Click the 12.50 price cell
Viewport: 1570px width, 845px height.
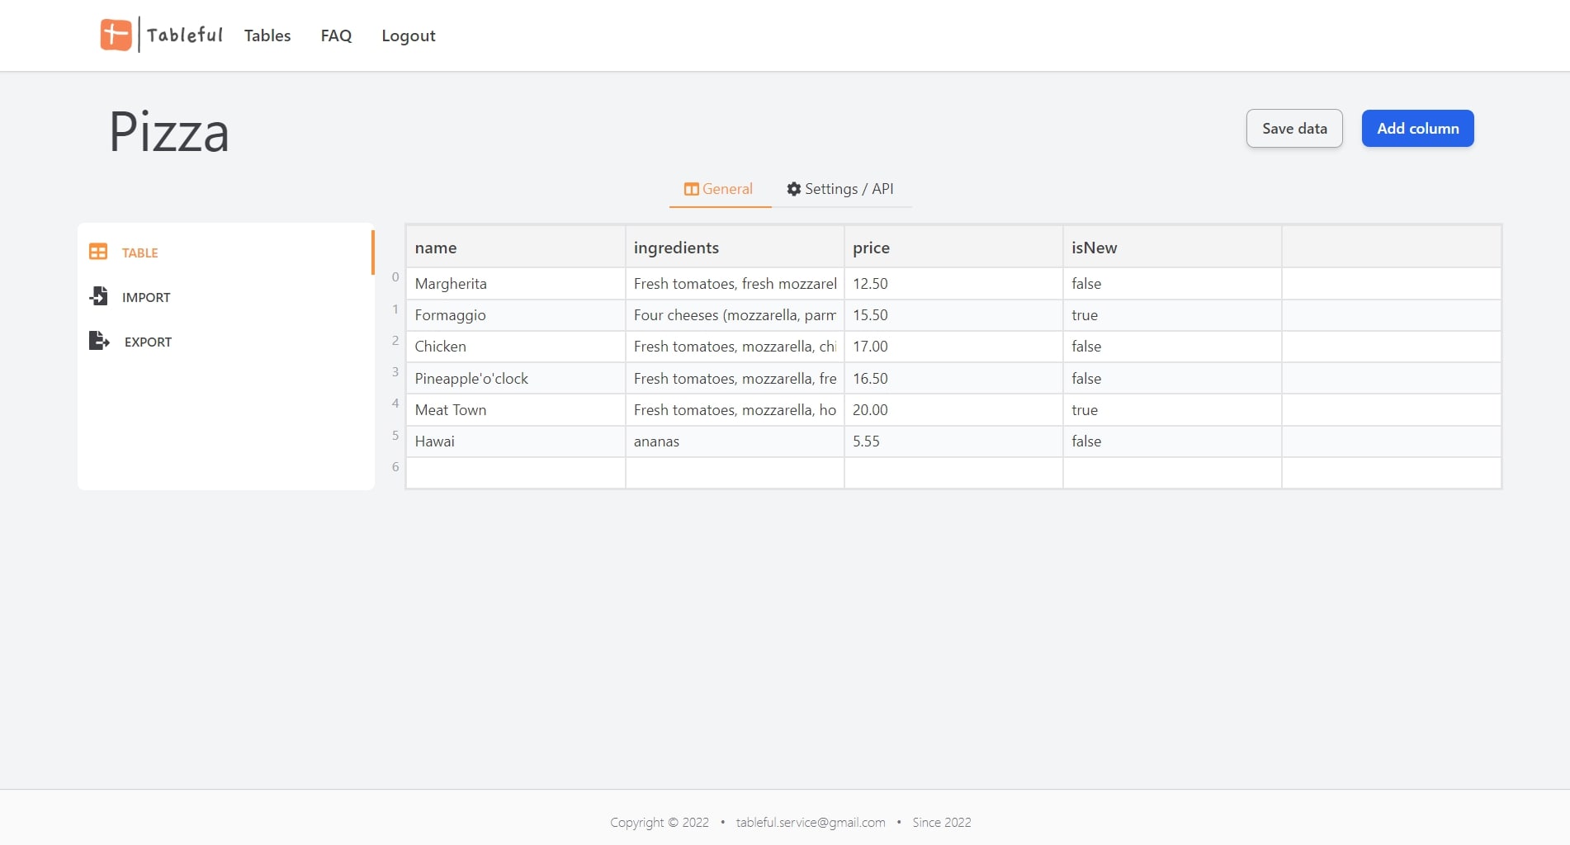click(x=953, y=284)
